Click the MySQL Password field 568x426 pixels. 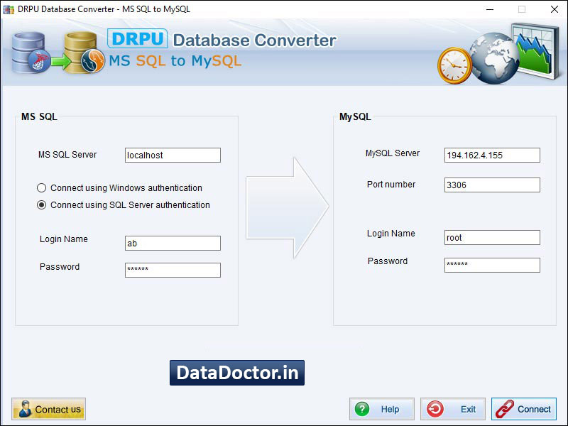(x=492, y=265)
